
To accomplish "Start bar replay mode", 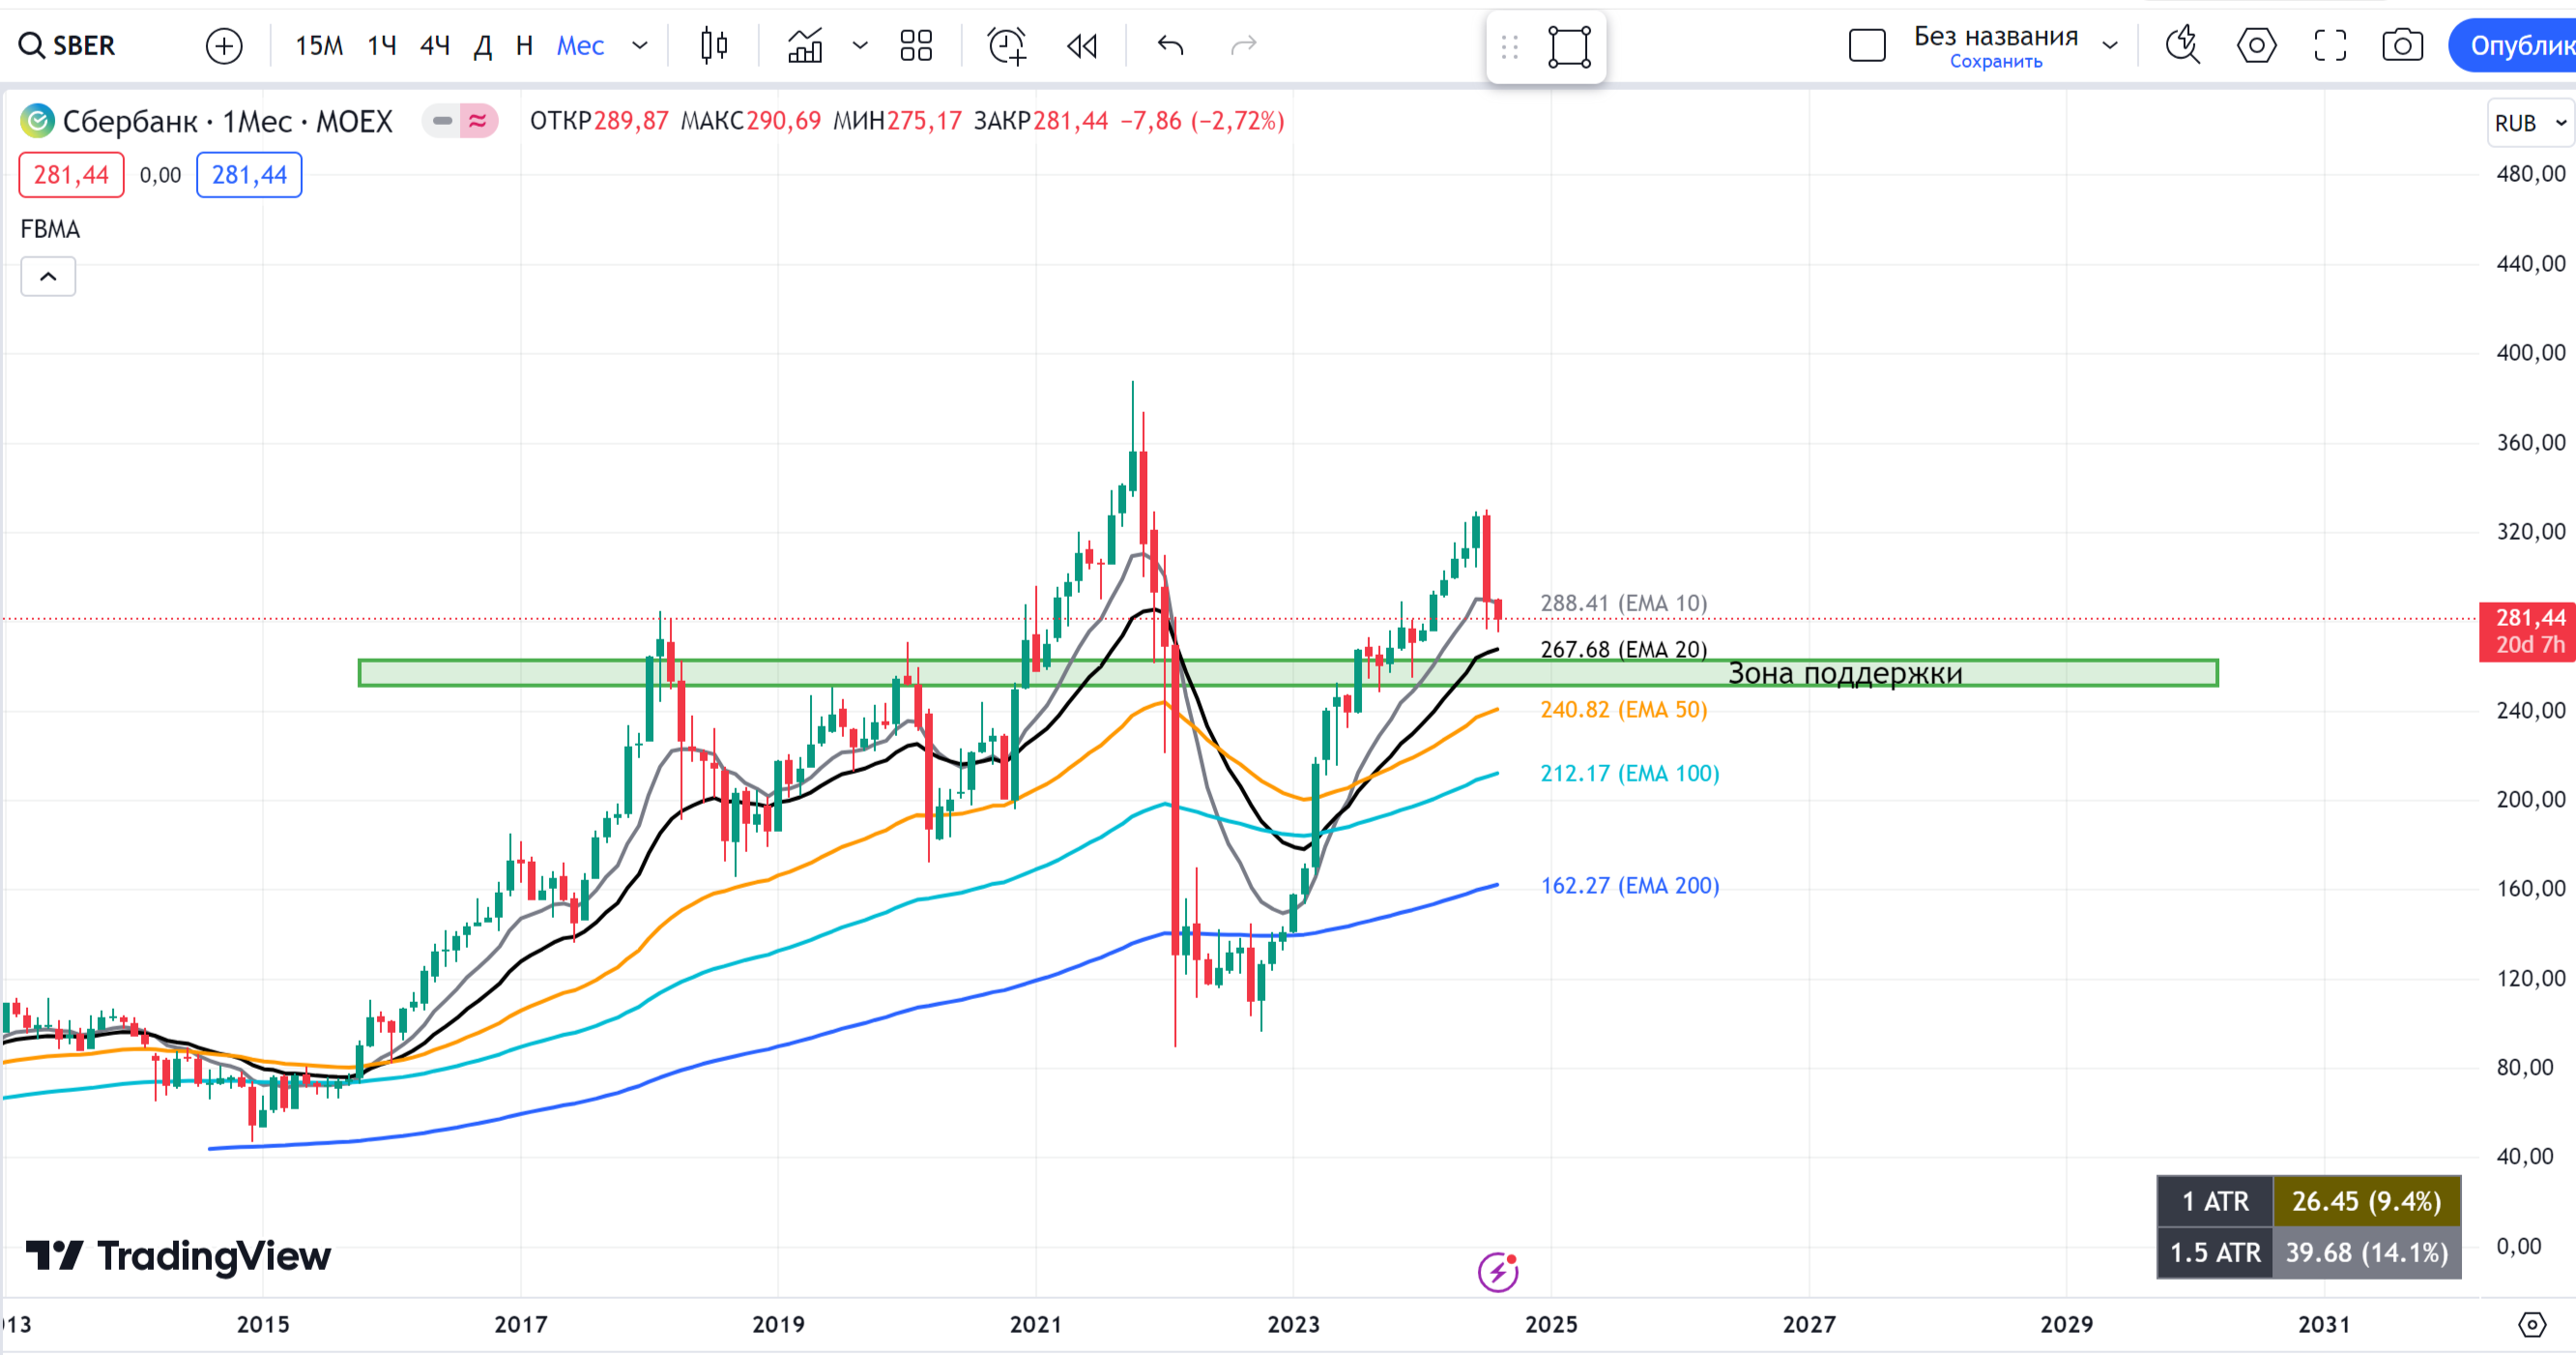I will (x=1082, y=46).
